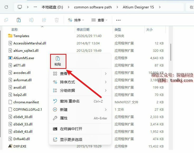Click the COPYING.LGPLv2.1 file icon
194x153 pixels.
10,109
